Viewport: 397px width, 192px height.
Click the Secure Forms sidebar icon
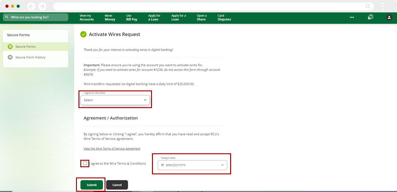click(10, 46)
